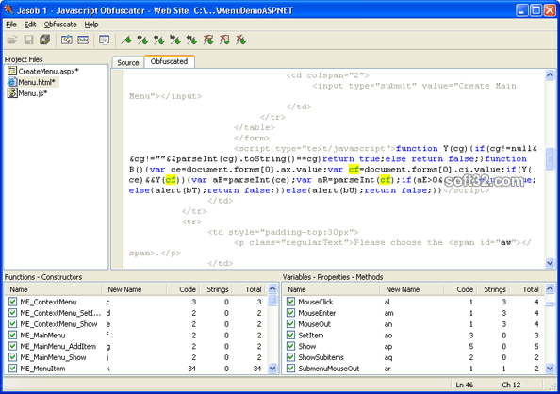560x394 pixels.
Task: Click the first highlighted 'cf' in code
Action: pos(354,170)
